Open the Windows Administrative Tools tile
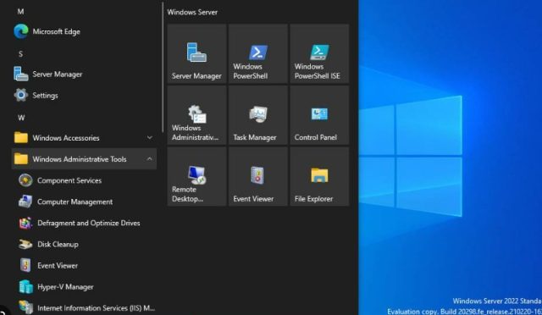Image resolution: width=542 pixels, height=315 pixels. (196, 115)
